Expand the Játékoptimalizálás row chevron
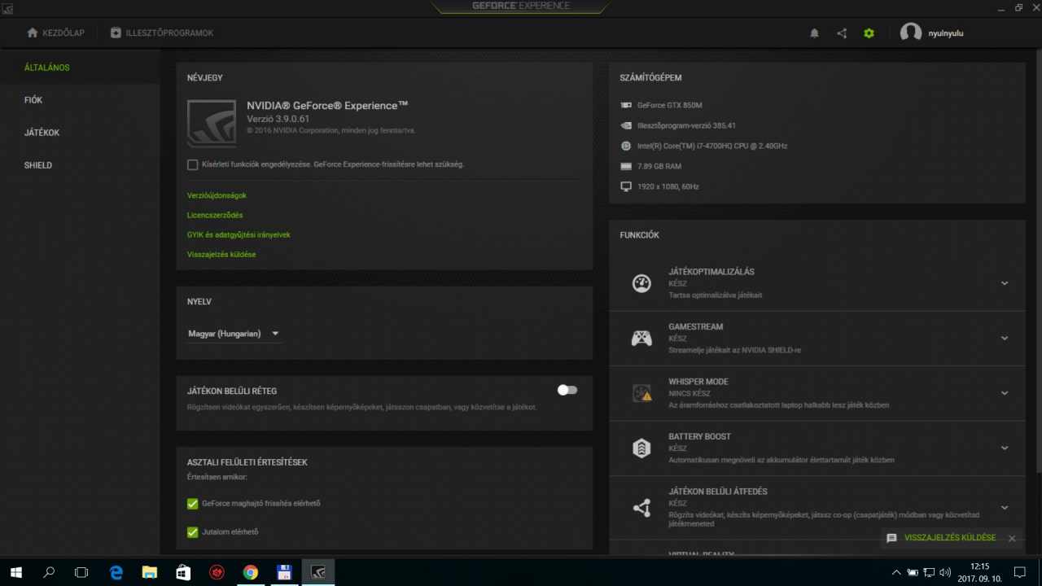The image size is (1042, 586). tap(1005, 283)
